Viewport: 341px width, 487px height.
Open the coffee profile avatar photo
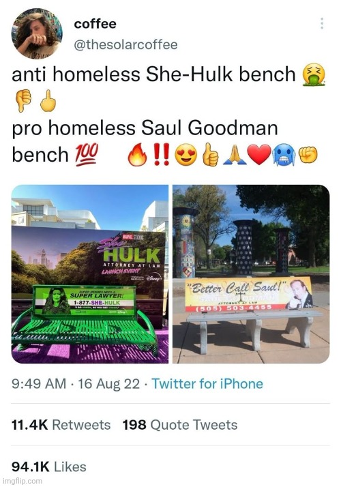pyautogui.click(x=37, y=33)
